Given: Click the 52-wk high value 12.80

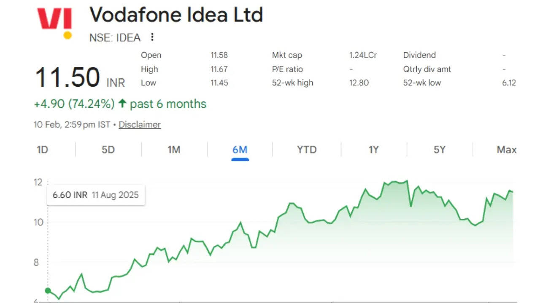Looking at the screenshot, I should (x=359, y=83).
